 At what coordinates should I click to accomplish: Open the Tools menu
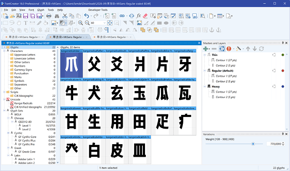coord(51,10)
